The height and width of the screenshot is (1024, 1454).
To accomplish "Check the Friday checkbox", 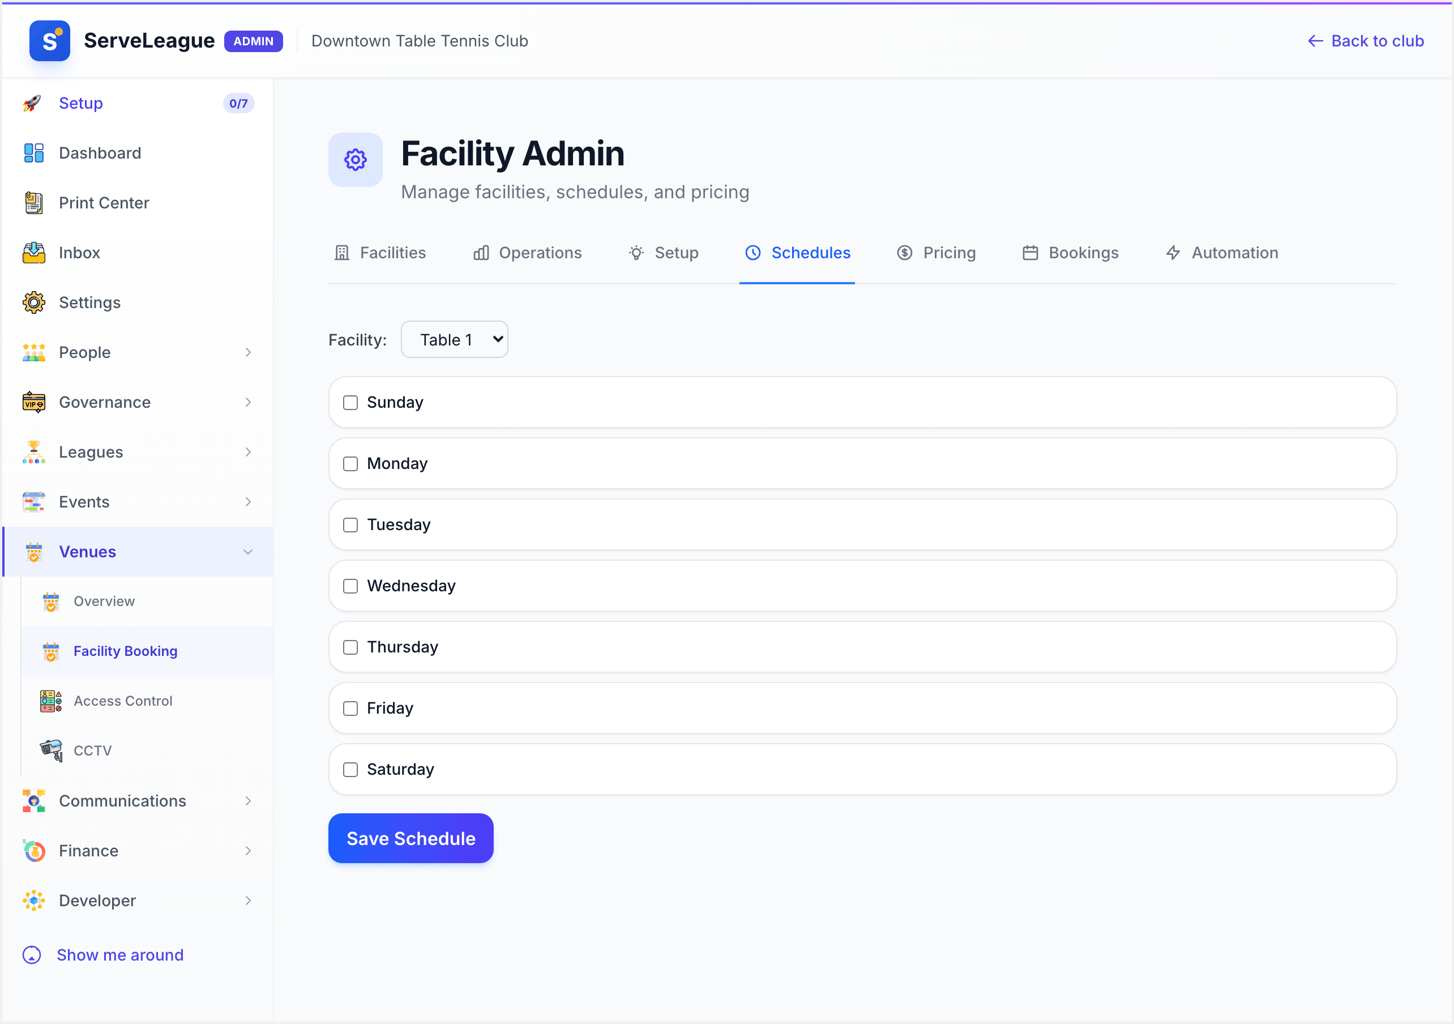I will coord(350,709).
